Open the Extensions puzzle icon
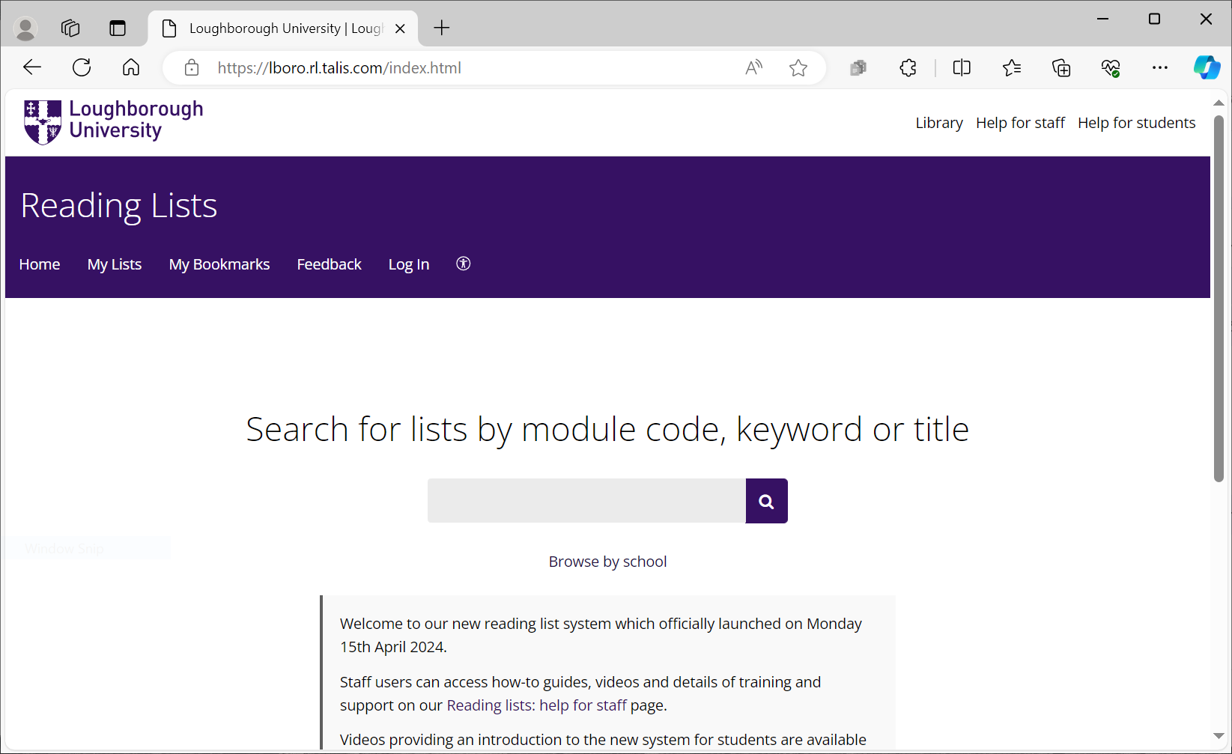Viewport: 1232px width, 754px height. click(x=908, y=68)
